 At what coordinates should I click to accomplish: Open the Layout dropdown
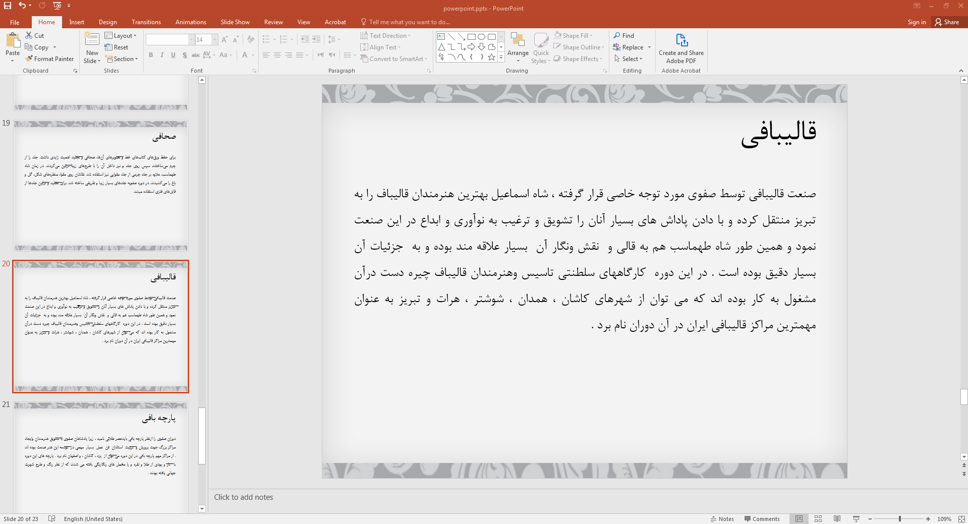tap(121, 35)
